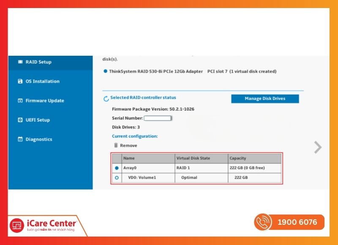This screenshot has height=245, width=338.
Task: Open the RAID Setup menu item
Action: (x=50, y=62)
